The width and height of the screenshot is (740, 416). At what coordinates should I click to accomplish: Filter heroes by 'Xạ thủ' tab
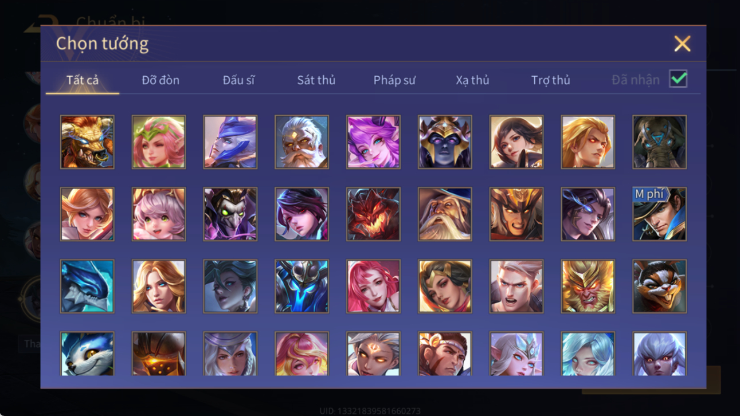click(x=472, y=80)
